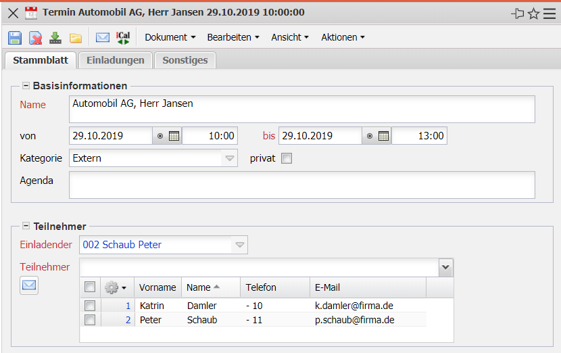The image size is (561, 353).
Task: Click into the Agenda text field
Action: 301,185
